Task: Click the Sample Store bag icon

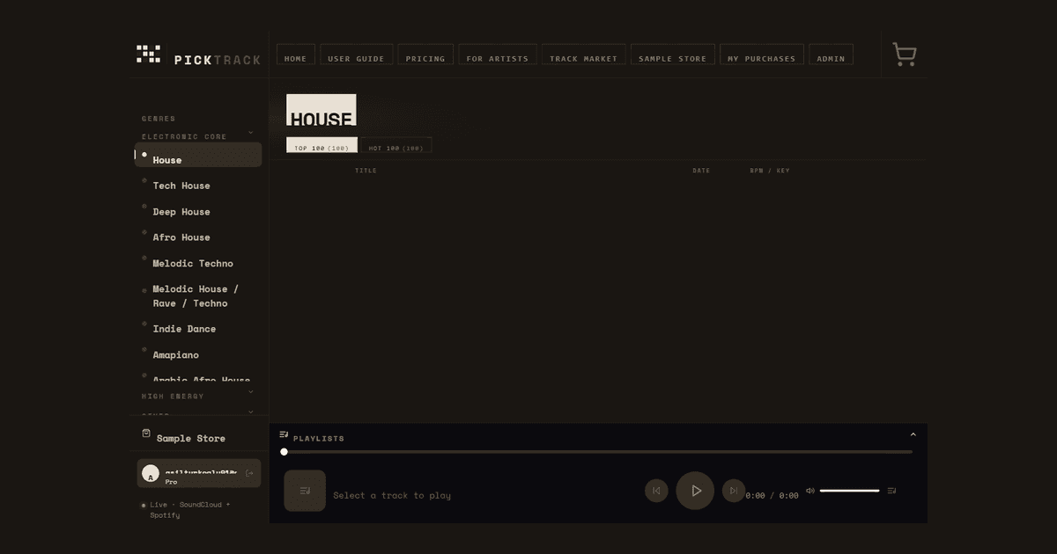Action: tap(146, 434)
